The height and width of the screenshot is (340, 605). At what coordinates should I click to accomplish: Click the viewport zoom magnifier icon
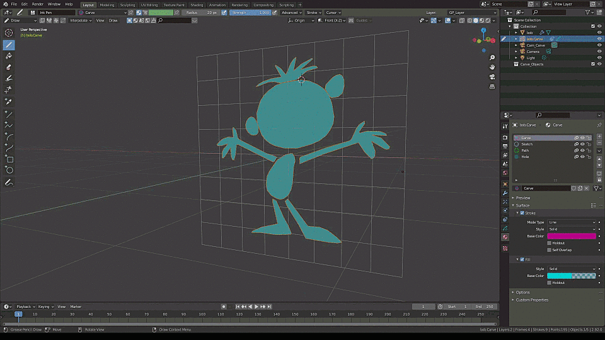click(492, 57)
